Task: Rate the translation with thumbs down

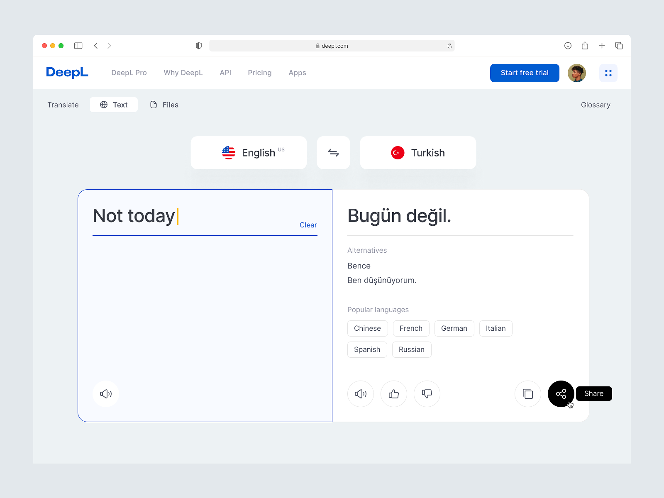Action: point(427,394)
